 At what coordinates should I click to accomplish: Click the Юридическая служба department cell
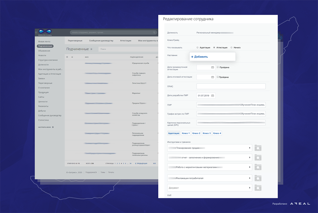(140, 63)
